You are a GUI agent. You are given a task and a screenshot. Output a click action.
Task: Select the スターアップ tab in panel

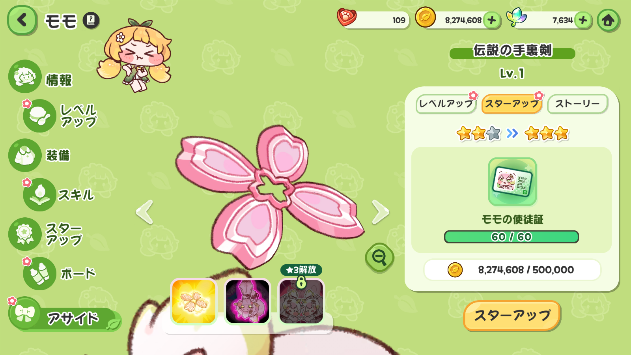512,104
